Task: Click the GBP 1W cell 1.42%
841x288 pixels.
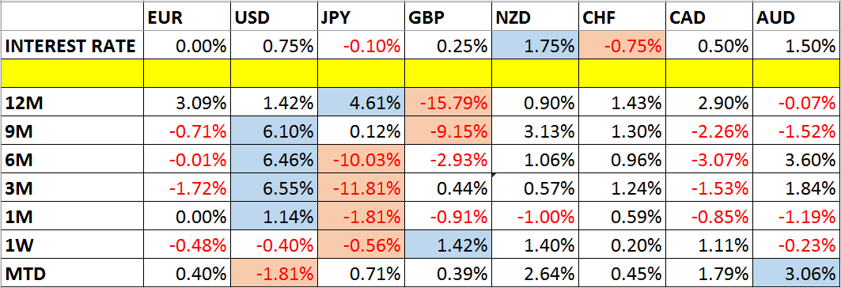Action: click(x=448, y=245)
